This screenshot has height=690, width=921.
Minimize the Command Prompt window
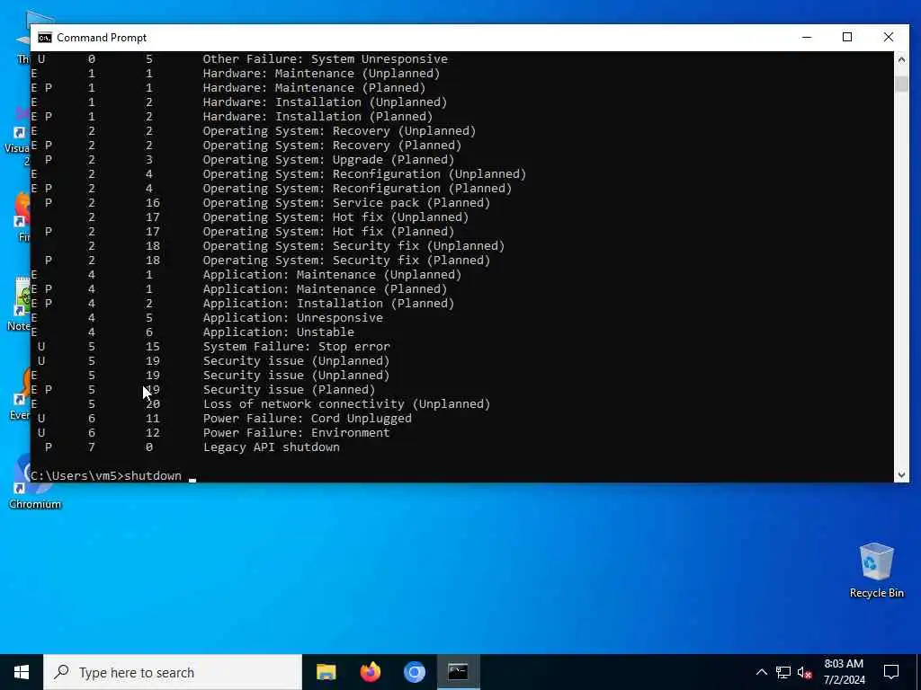point(807,37)
